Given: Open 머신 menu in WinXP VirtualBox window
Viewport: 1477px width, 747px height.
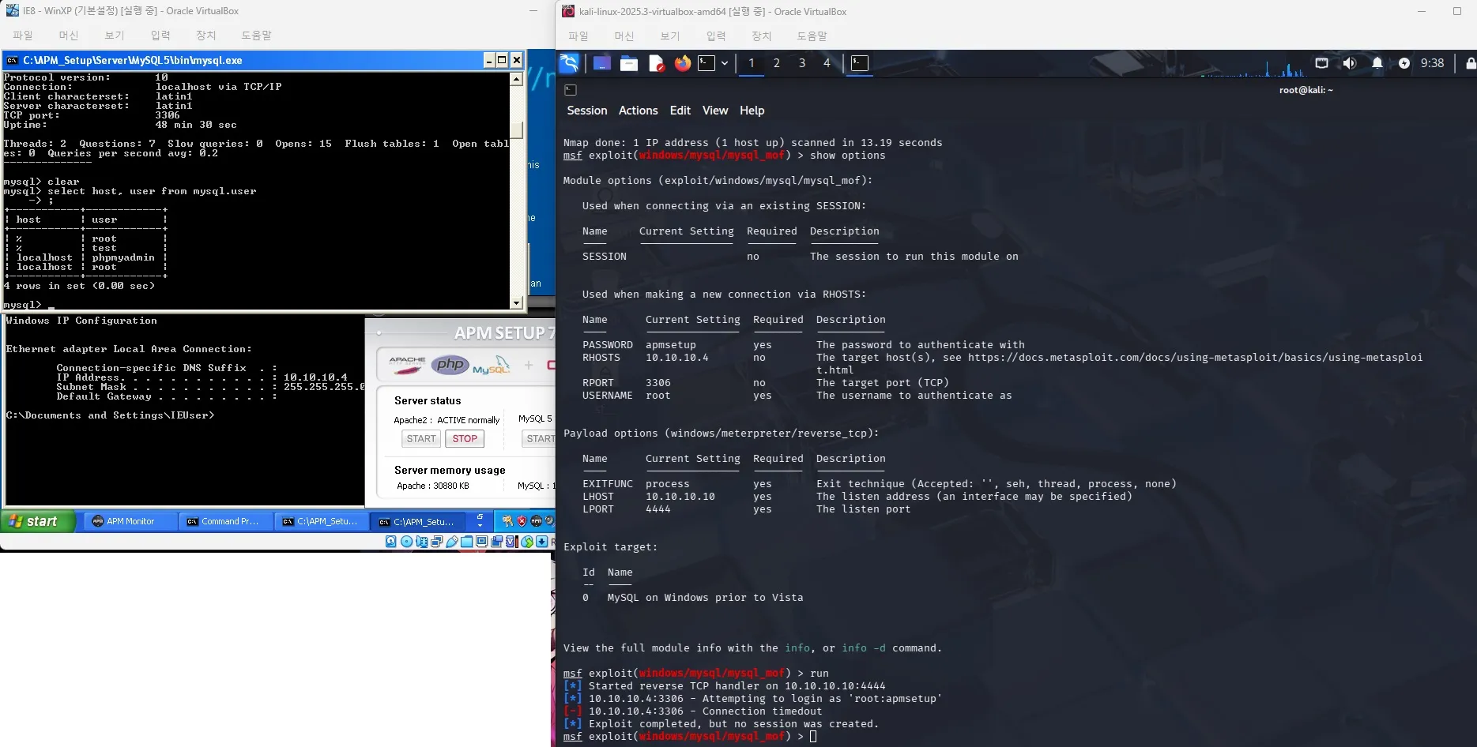Looking at the screenshot, I should coord(69,36).
